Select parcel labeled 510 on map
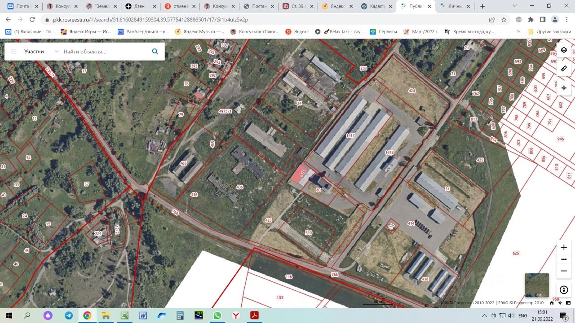Image resolution: width=575 pixels, height=323 pixels. (x=308, y=233)
